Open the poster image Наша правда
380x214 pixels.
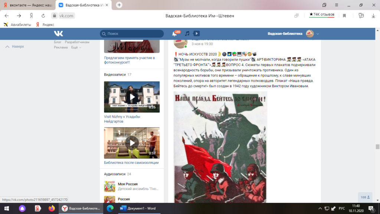(220, 147)
